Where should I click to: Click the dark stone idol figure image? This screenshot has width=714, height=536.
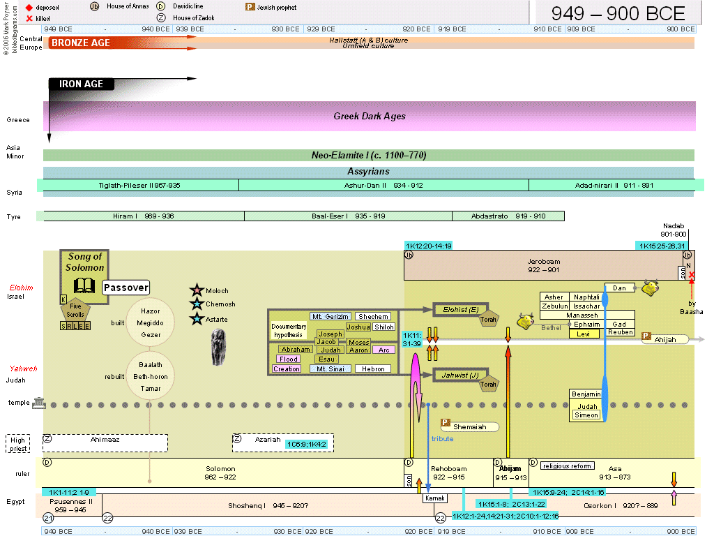[x=218, y=347]
